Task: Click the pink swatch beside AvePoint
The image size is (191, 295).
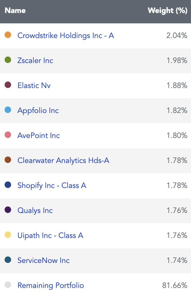Action: (x=8, y=135)
